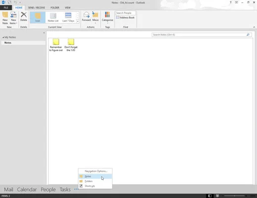Screen dimensions: 257x198
Task: Open the FILE backstage tab
Action: coord(6,7)
